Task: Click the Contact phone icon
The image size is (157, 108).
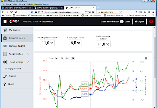Action: coord(5,76)
